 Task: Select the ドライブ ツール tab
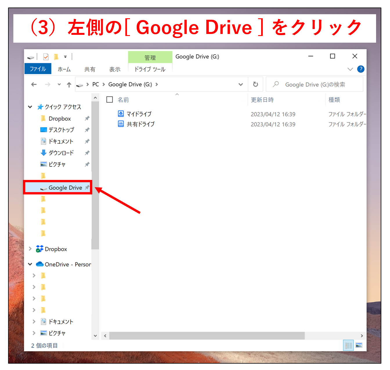click(150, 69)
